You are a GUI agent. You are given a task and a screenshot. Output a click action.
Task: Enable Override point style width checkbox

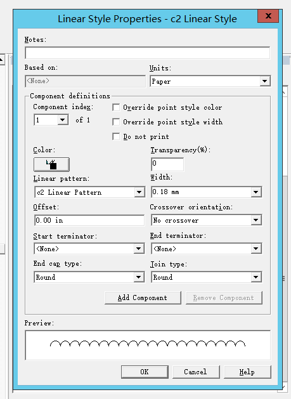tap(116, 122)
